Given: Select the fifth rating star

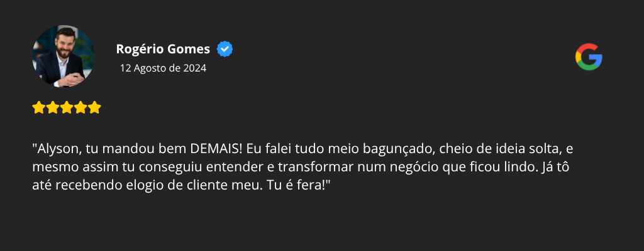Looking at the screenshot, I should pos(94,107).
